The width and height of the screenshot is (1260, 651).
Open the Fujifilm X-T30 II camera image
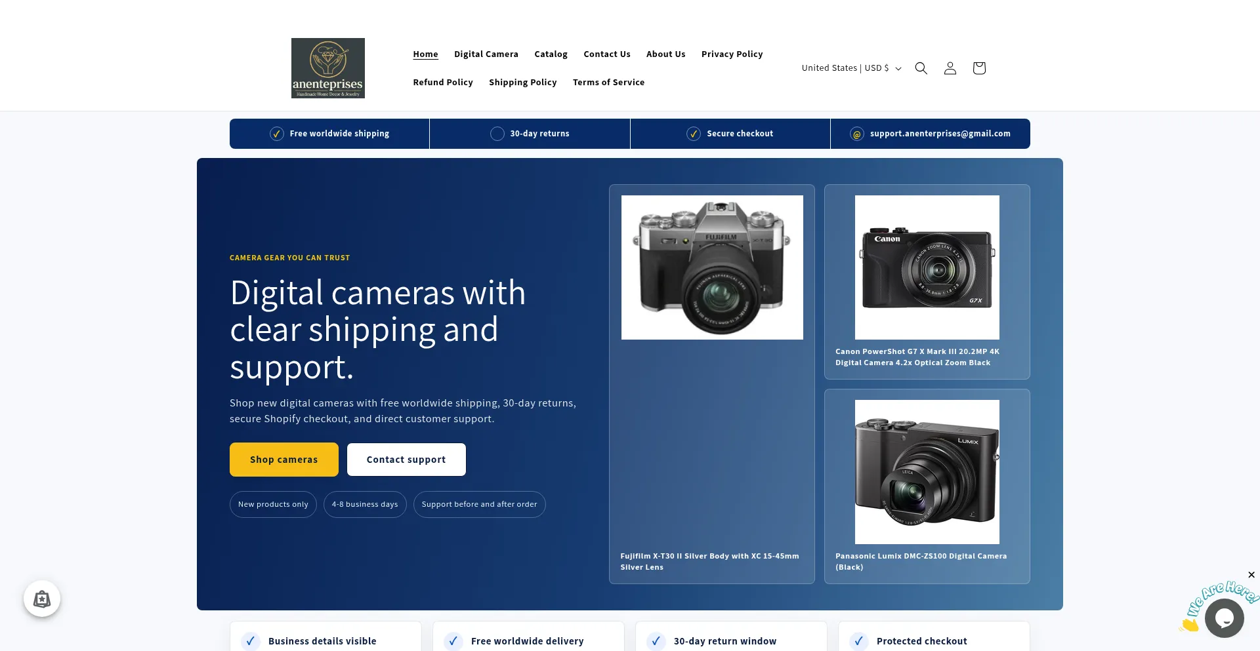712,267
